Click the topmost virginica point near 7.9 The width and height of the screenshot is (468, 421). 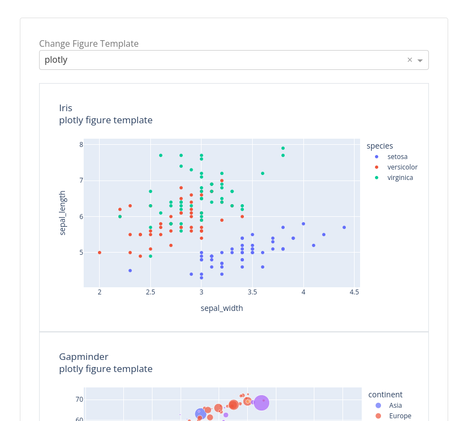(283, 148)
